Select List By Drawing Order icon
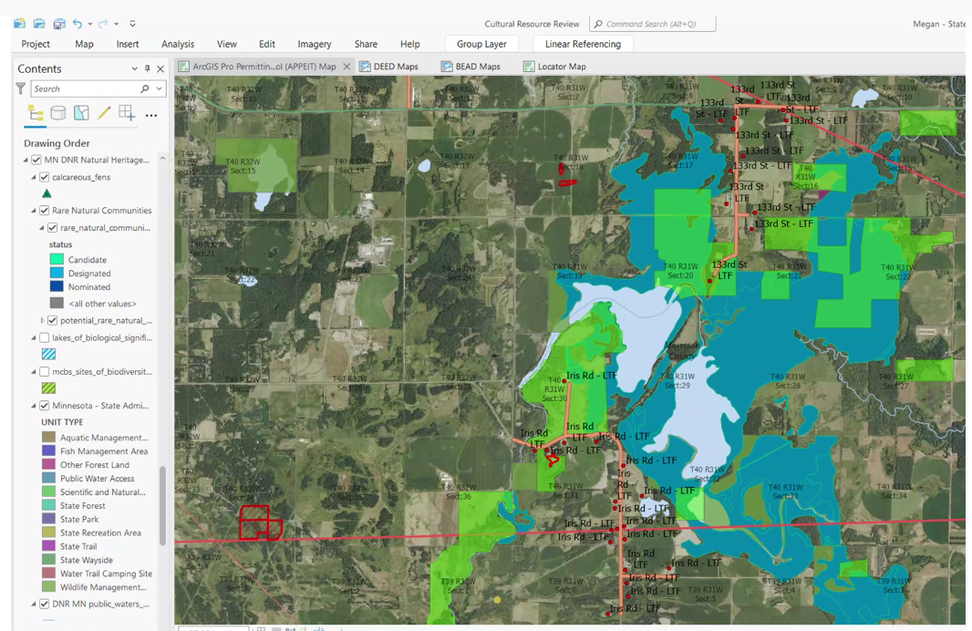The image size is (972, 631). click(36, 113)
